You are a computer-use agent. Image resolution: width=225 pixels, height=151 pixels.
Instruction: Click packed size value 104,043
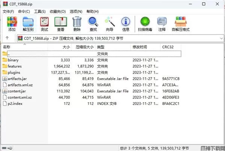[x=87, y=91]
